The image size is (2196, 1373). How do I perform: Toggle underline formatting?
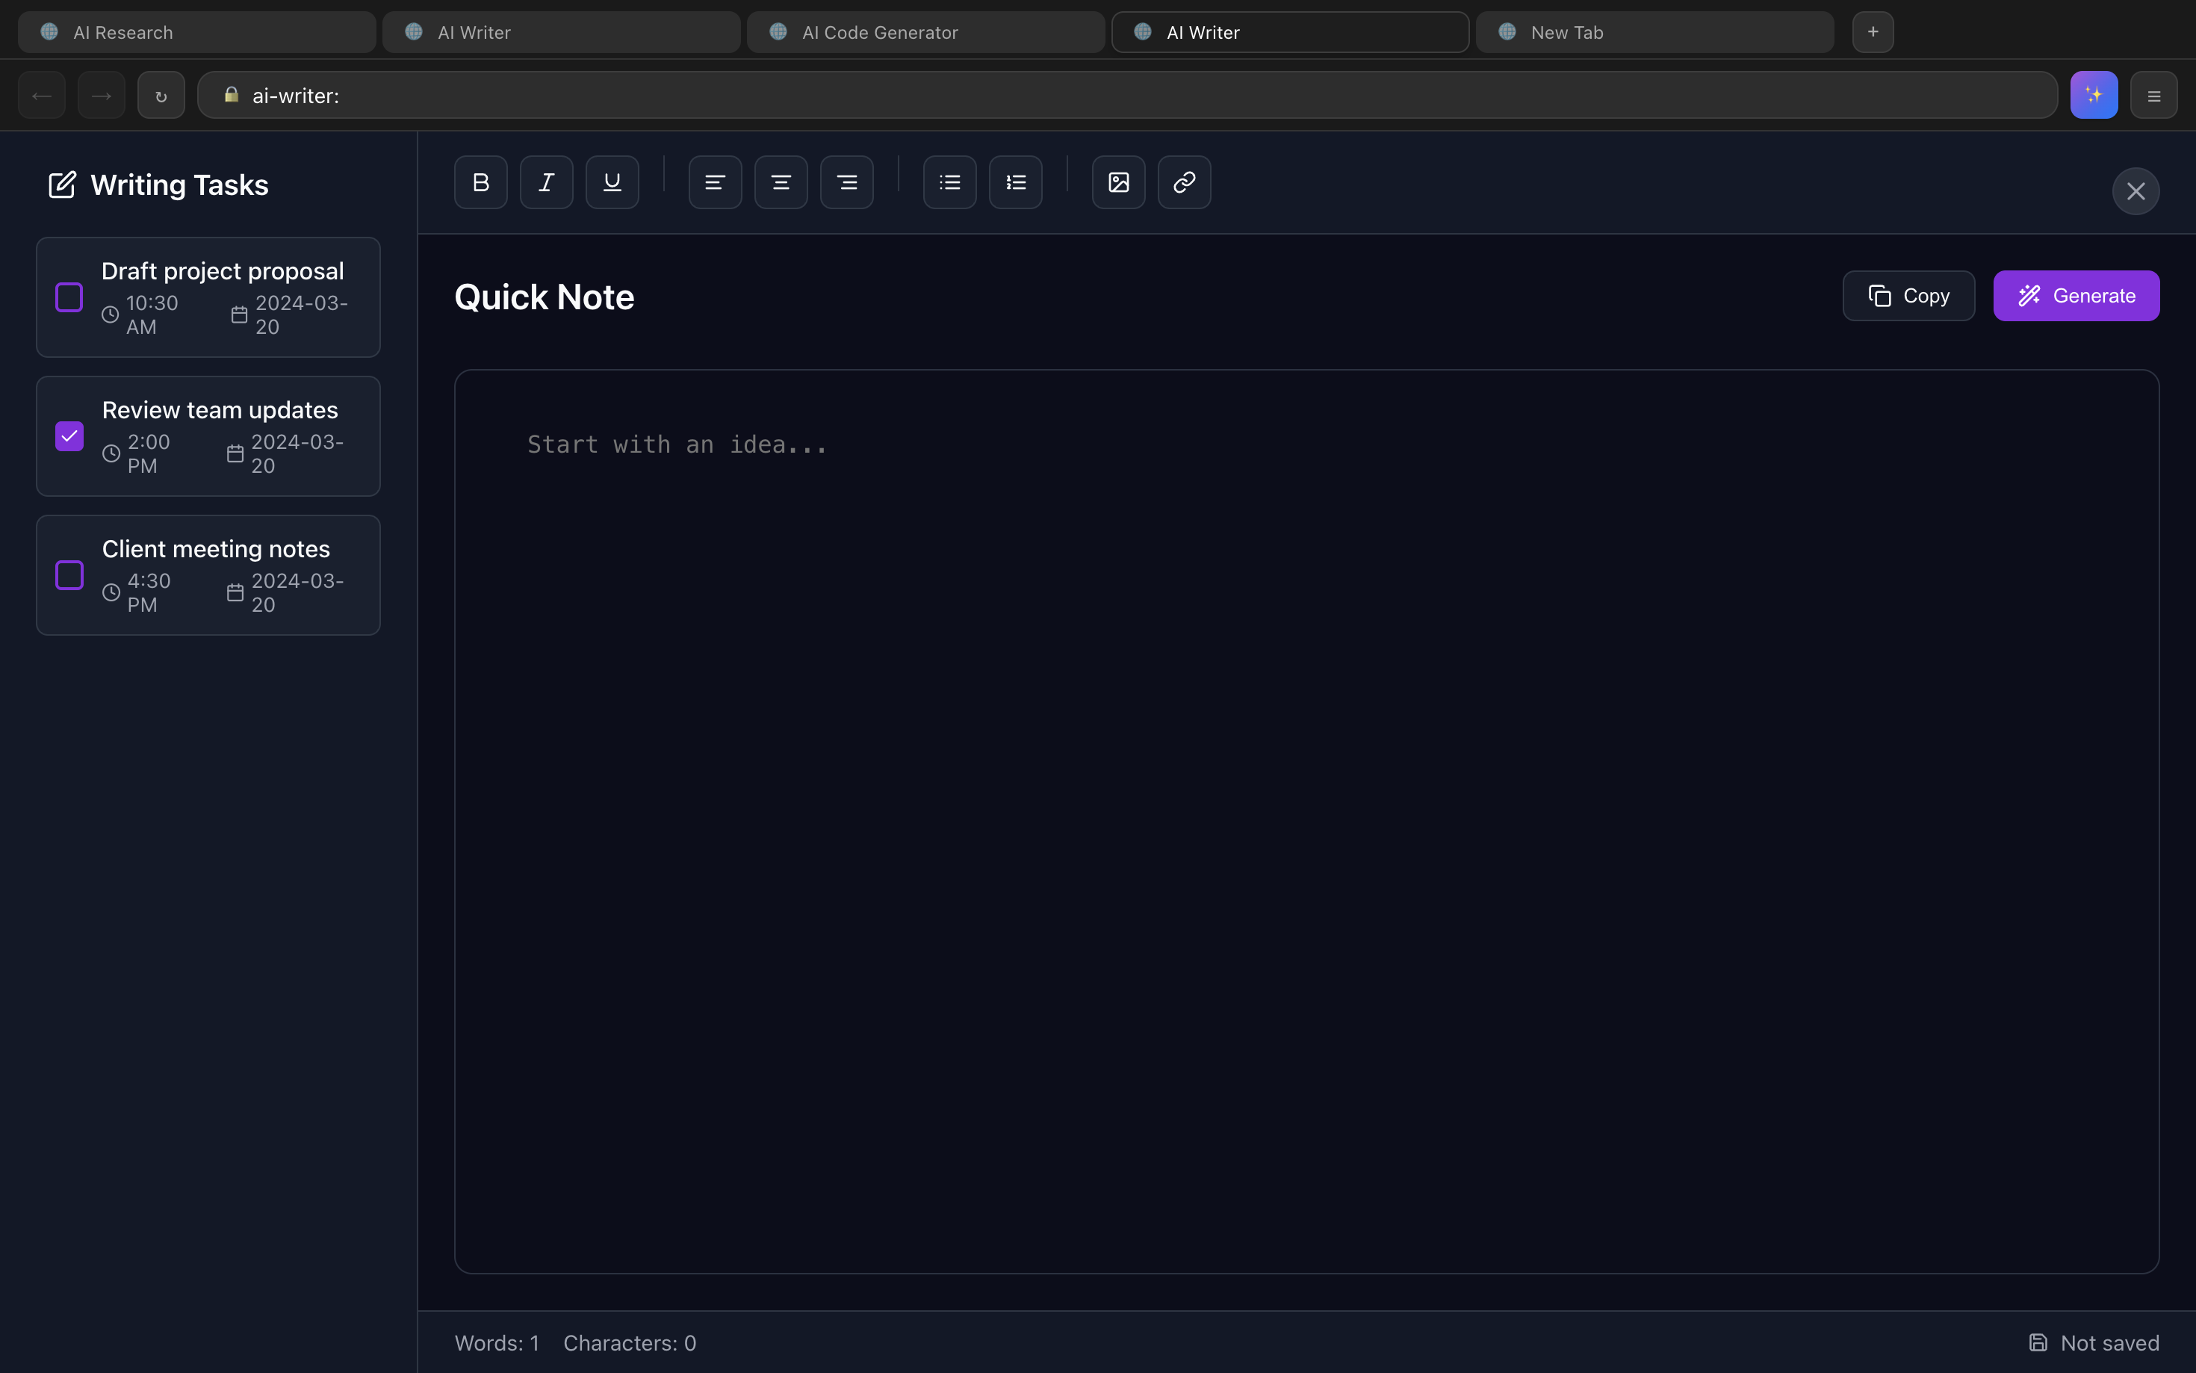pyautogui.click(x=612, y=182)
